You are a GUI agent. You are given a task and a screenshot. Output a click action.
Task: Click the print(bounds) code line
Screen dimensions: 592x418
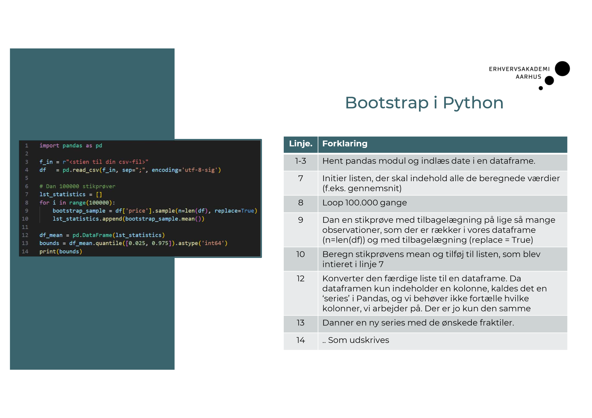[x=61, y=252]
